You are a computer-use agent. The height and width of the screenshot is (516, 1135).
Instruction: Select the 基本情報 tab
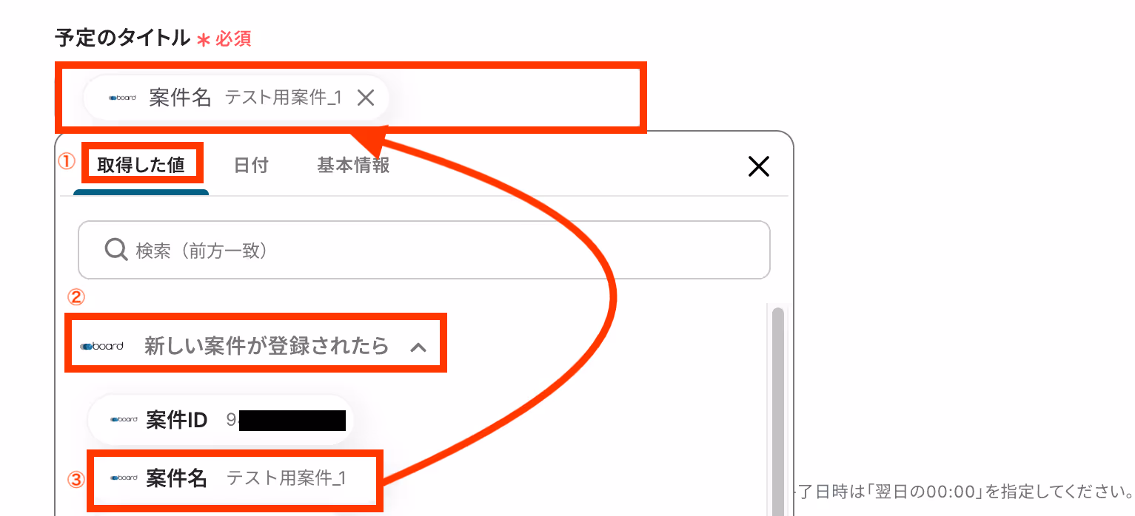(353, 165)
